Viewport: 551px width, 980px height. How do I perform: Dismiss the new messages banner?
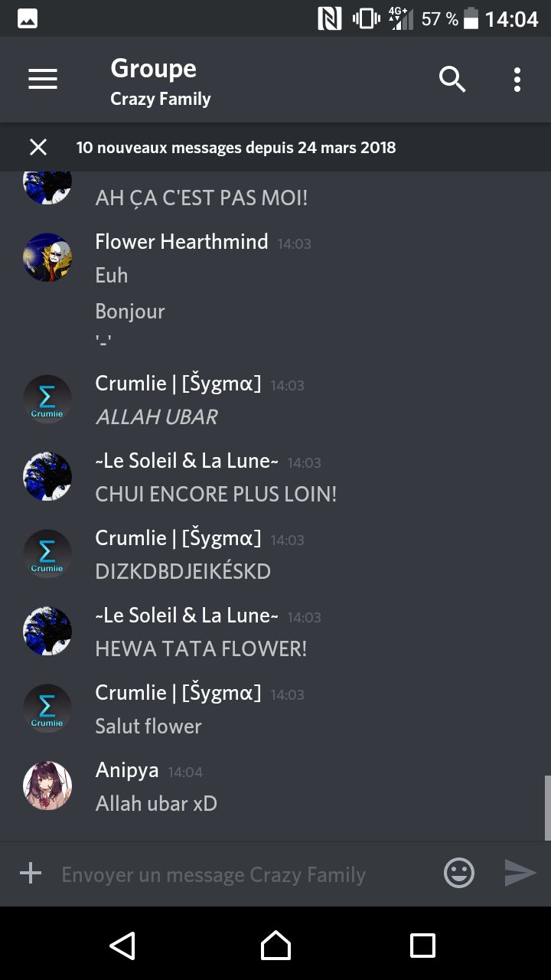coord(37,147)
